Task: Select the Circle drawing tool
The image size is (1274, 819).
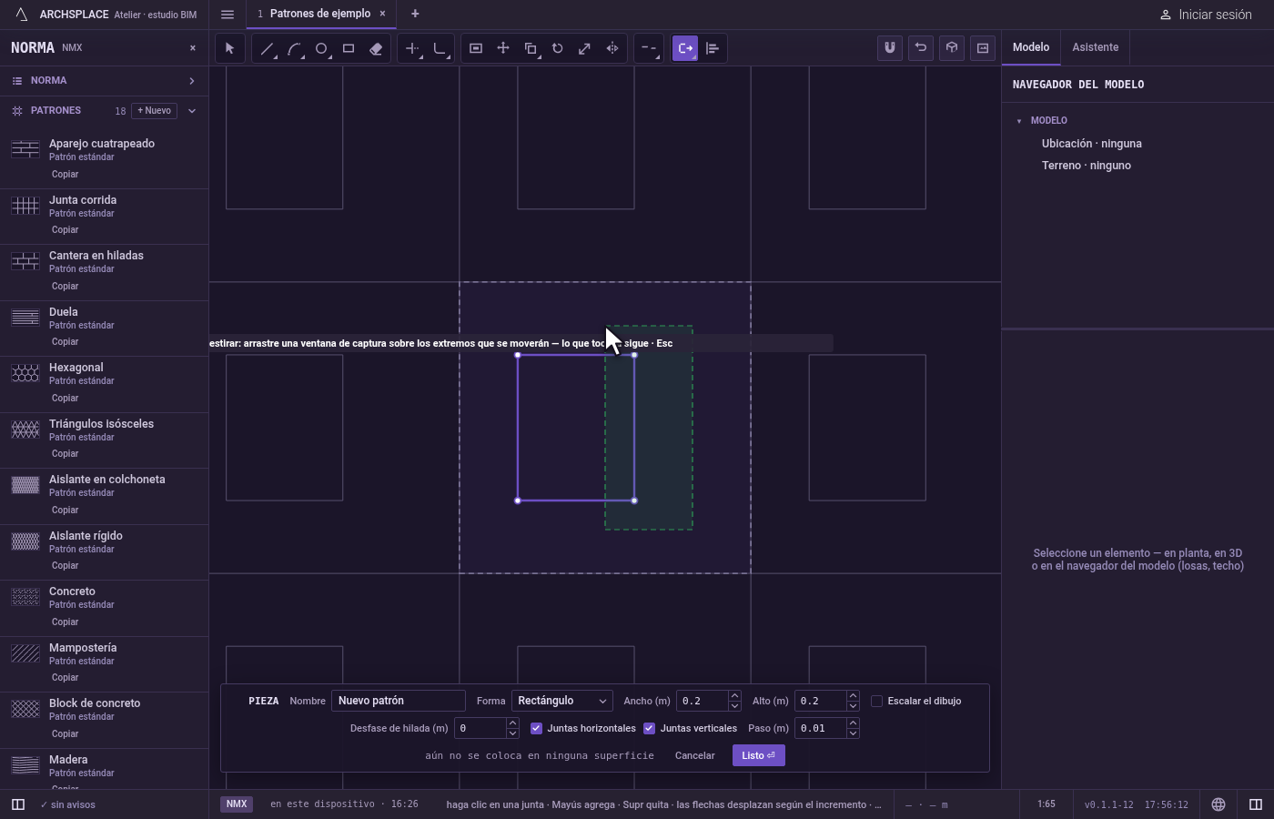Action: pos(321,48)
